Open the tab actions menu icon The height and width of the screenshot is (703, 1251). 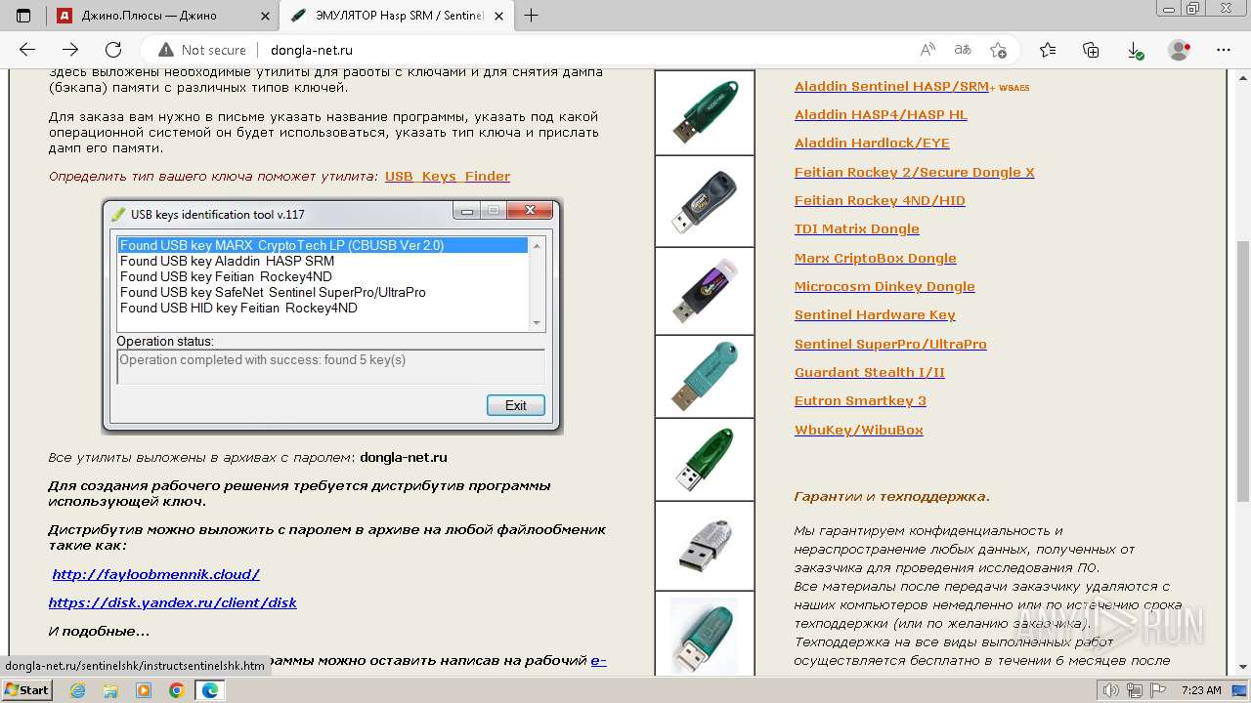[23, 15]
